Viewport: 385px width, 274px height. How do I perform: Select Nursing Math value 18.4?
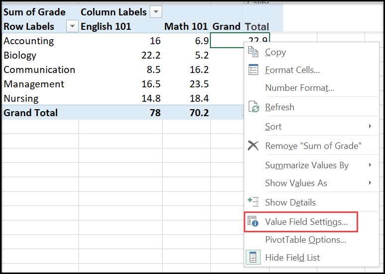[199, 98]
